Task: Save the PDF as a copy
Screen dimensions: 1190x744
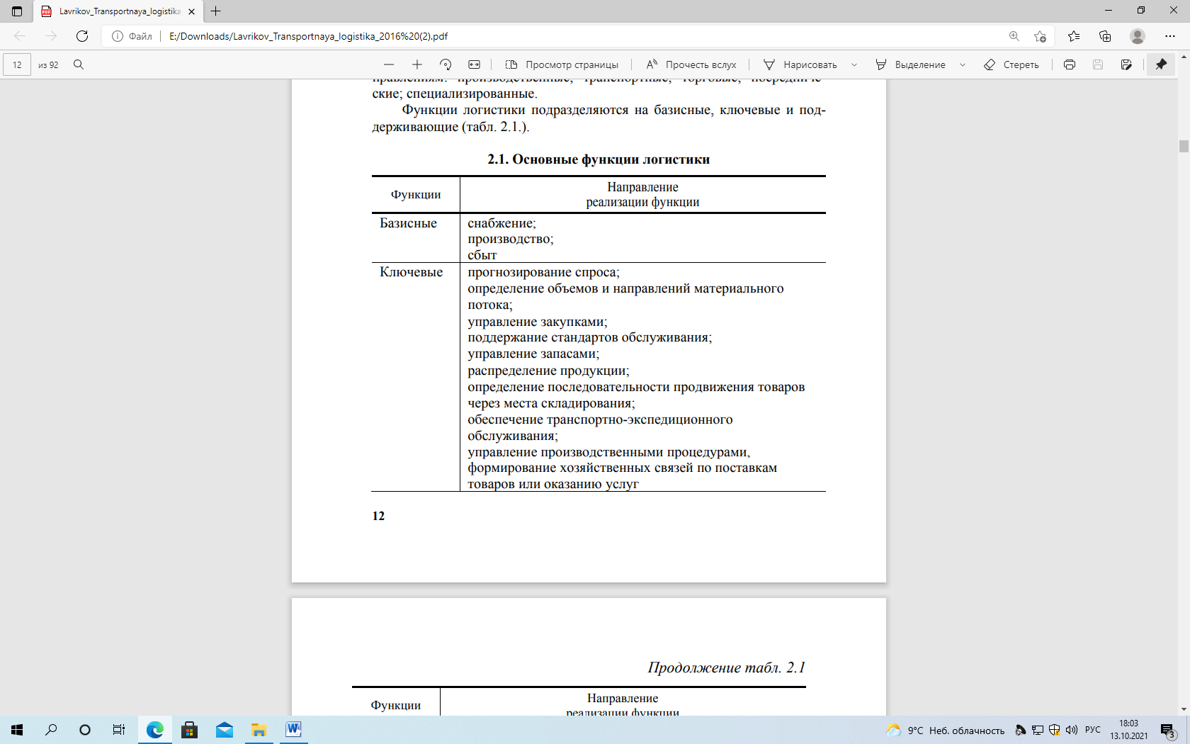Action: [1126, 64]
